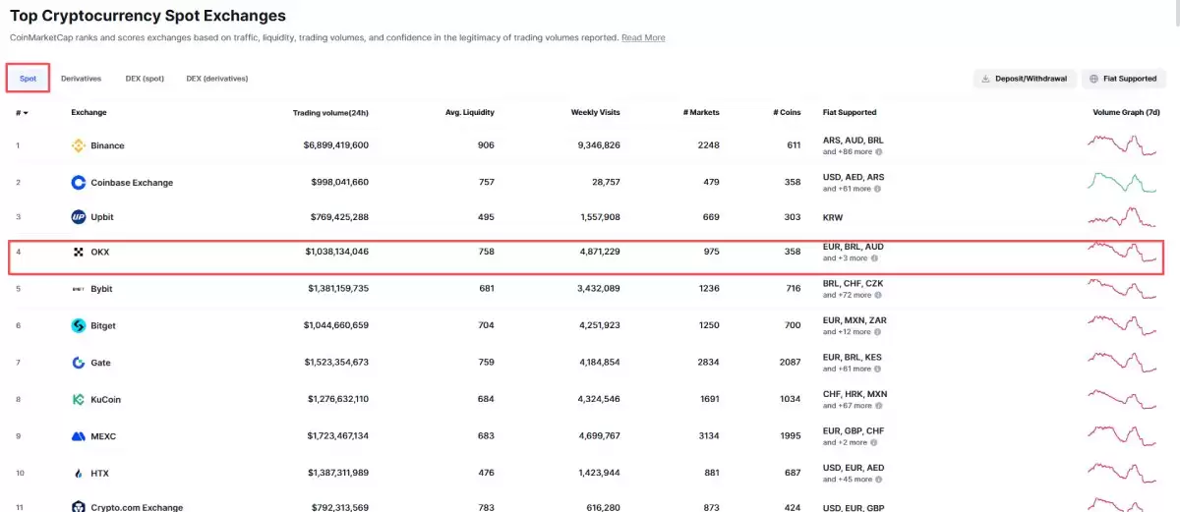The height and width of the screenshot is (512, 1180).
Task: Sort by rank using # column arrow
Action: (x=26, y=113)
